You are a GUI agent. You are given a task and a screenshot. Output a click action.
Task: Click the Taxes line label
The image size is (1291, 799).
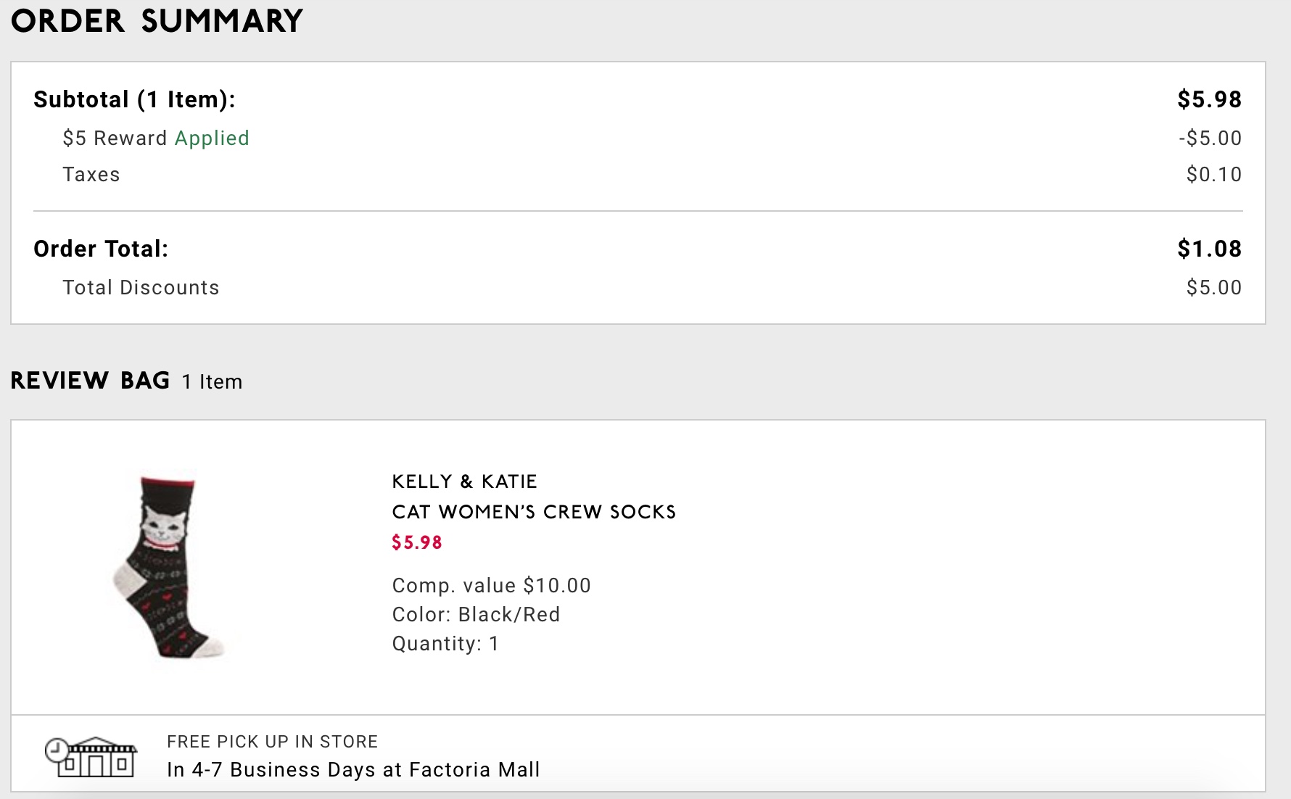(x=91, y=175)
